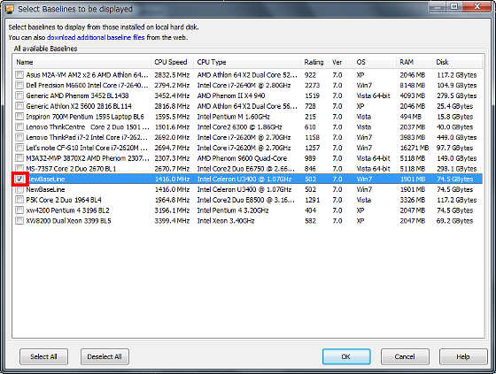Click the 2670.7 MHz CPU speed value
This screenshot has height=374, width=496.
[x=172, y=169]
